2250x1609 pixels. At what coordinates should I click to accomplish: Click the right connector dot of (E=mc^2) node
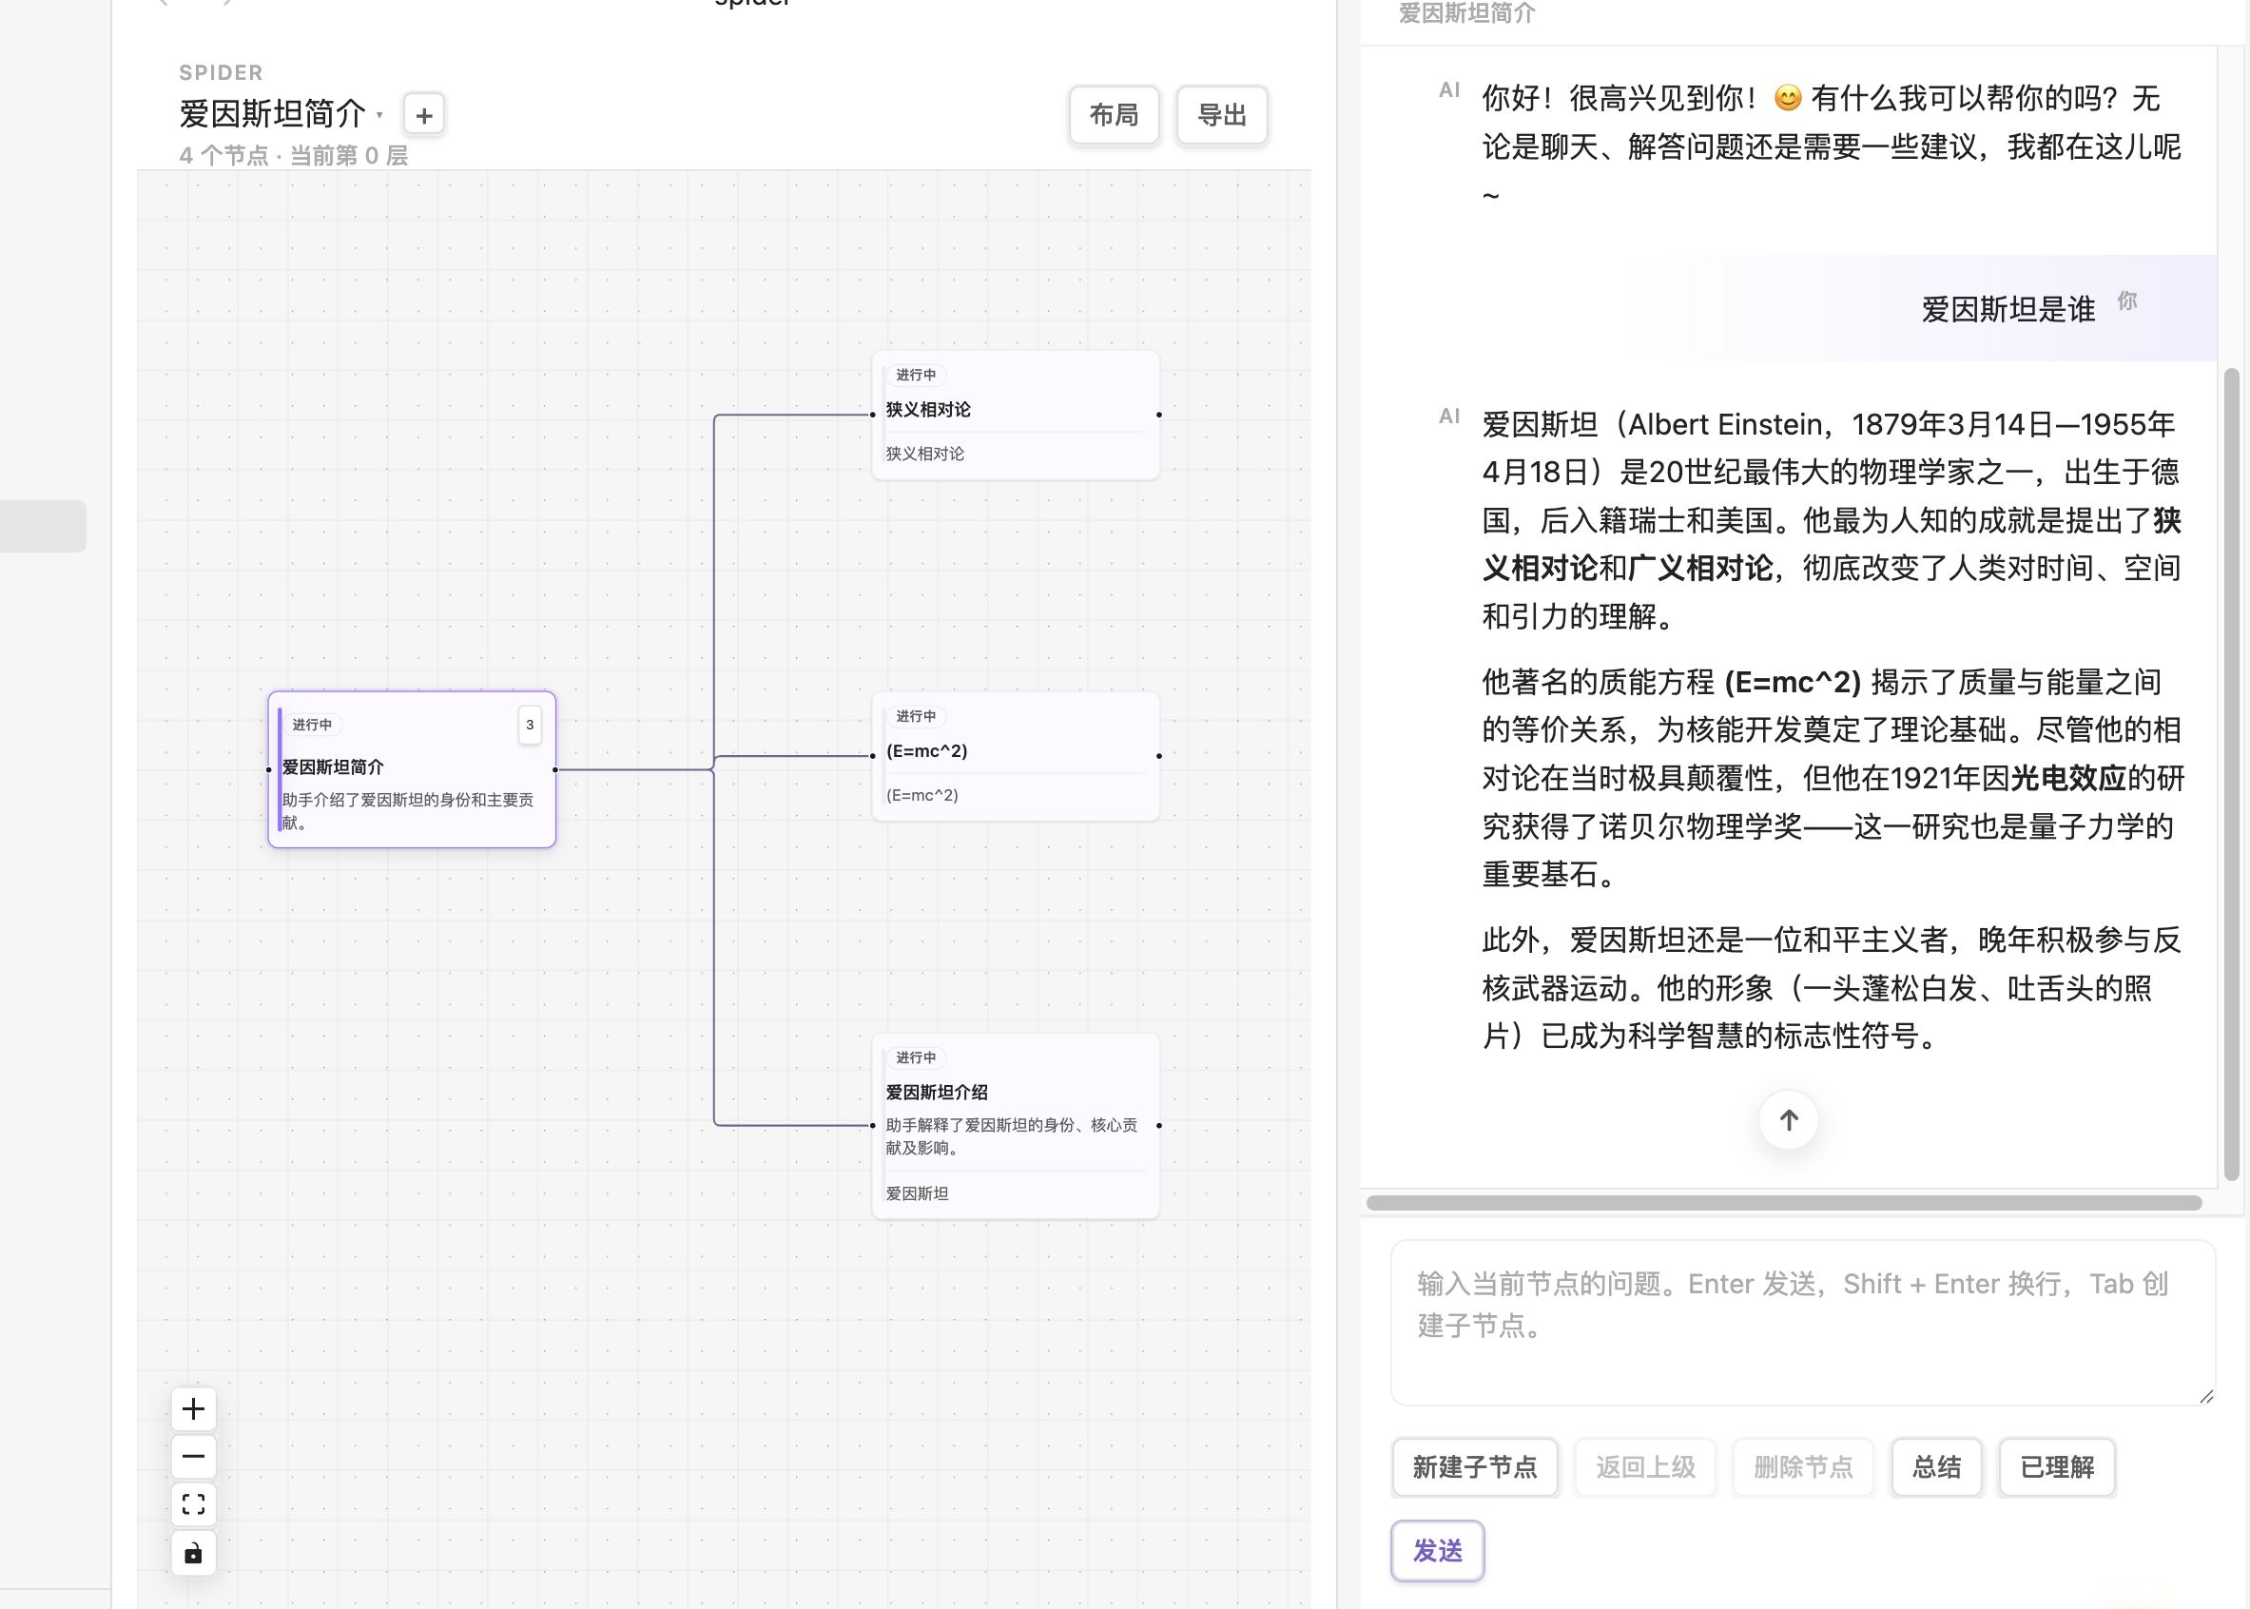(x=1159, y=756)
